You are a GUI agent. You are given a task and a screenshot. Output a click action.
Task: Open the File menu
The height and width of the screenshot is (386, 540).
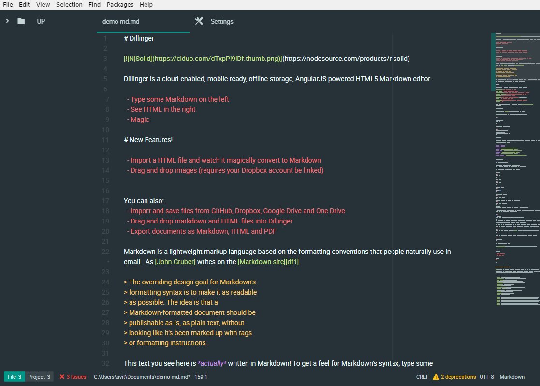(x=8, y=4)
